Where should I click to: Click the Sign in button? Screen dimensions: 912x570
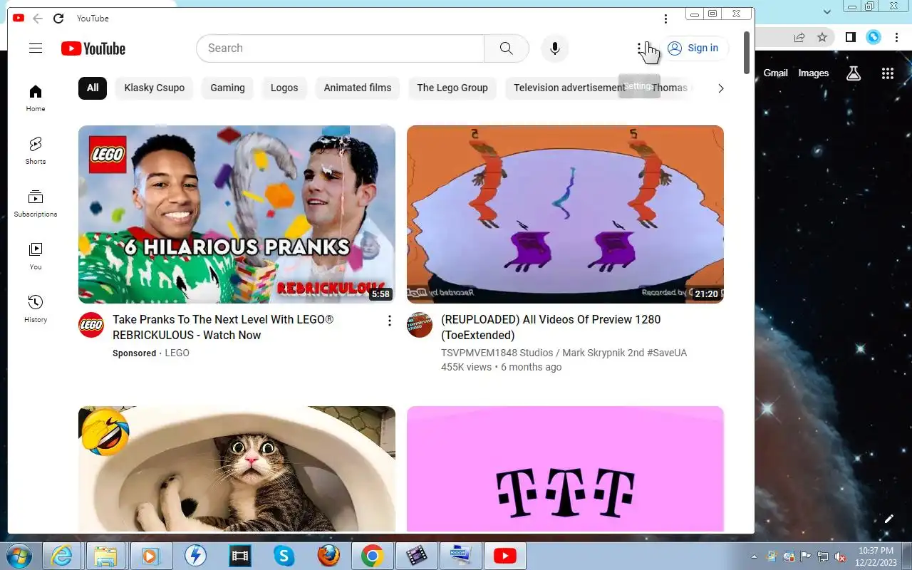click(x=693, y=48)
